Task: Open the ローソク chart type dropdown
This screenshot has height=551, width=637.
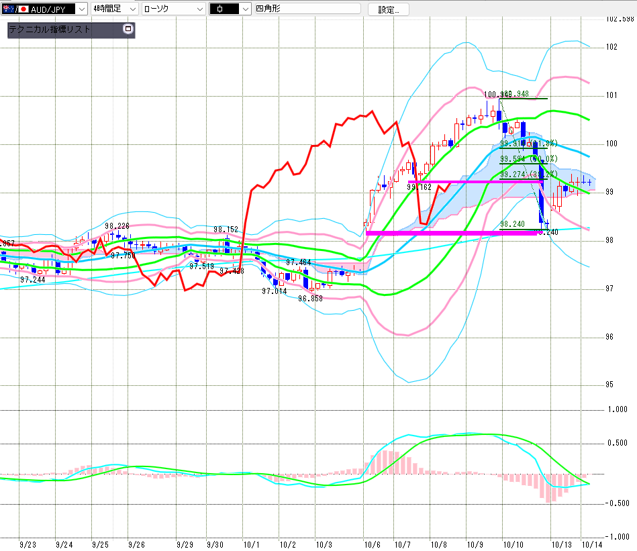Action: pos(199,9)
